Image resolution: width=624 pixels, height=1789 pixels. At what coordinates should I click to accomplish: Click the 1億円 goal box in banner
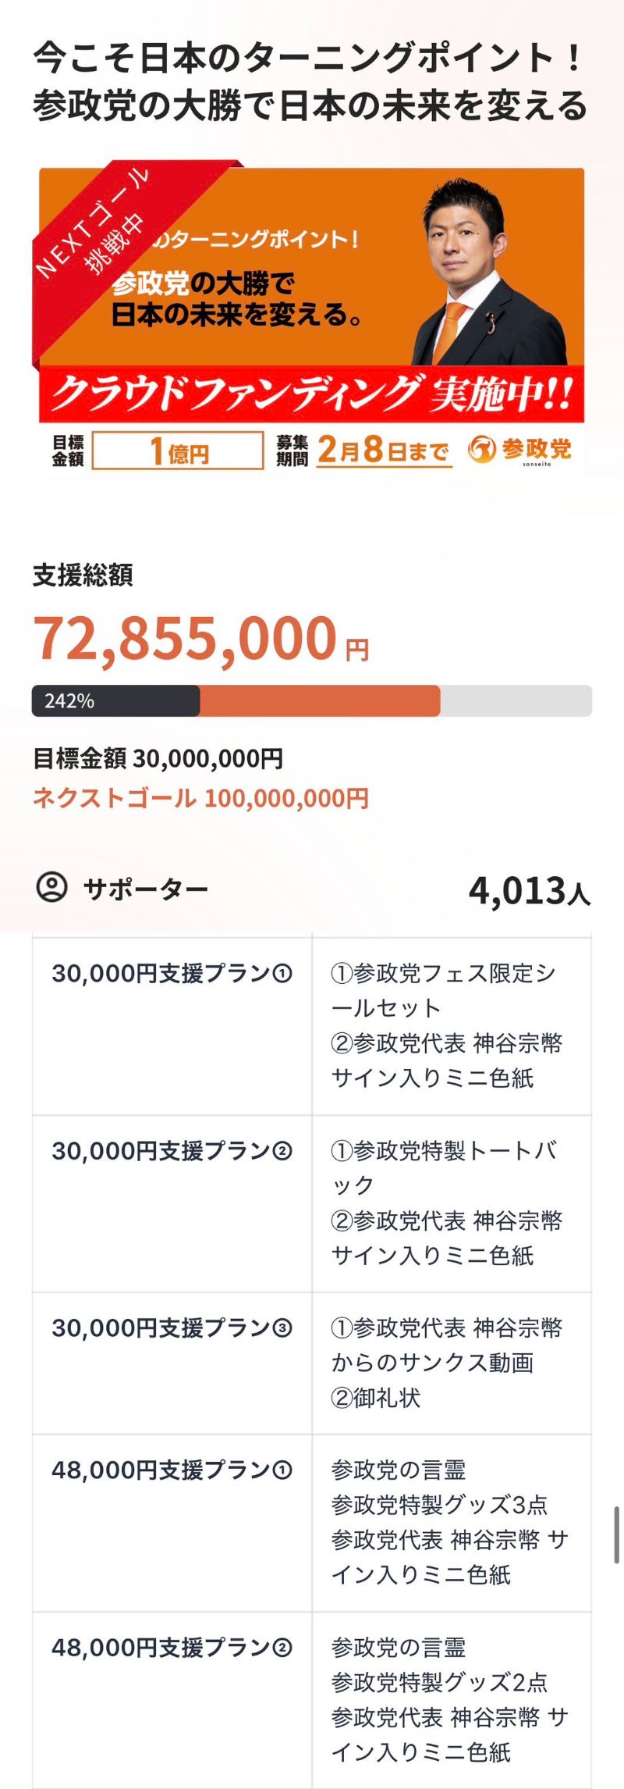(x=178, y=451)
